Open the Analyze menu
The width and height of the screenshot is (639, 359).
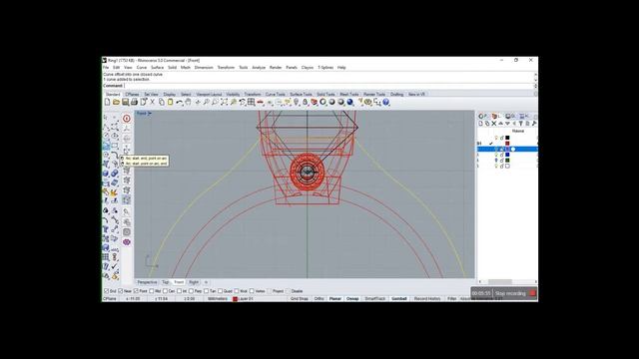259,68
